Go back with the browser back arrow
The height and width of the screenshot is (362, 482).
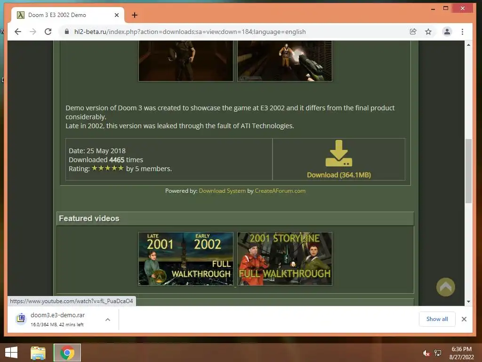18,32
